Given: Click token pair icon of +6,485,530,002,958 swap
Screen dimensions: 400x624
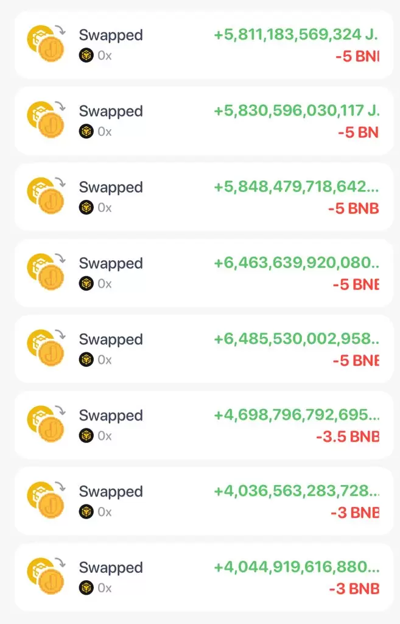Looking at the screenshot, I should [x=46, y=348].
